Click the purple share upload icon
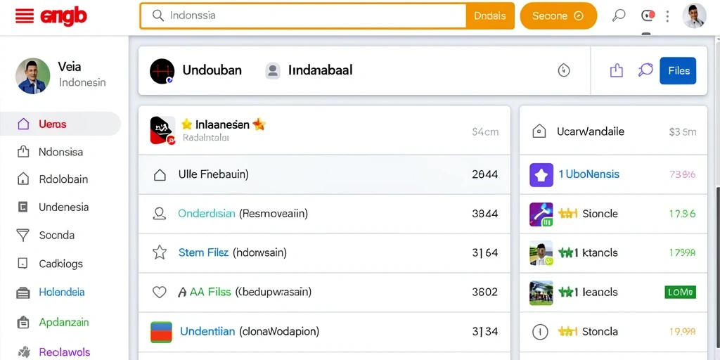720x360 pixels. (x=616, y=70)
